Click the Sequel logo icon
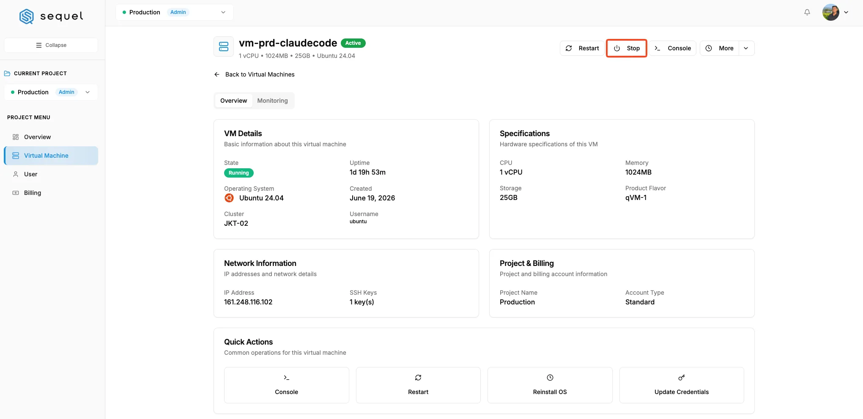This screenshot has height=419, width=863. click(x=27, y=16)
